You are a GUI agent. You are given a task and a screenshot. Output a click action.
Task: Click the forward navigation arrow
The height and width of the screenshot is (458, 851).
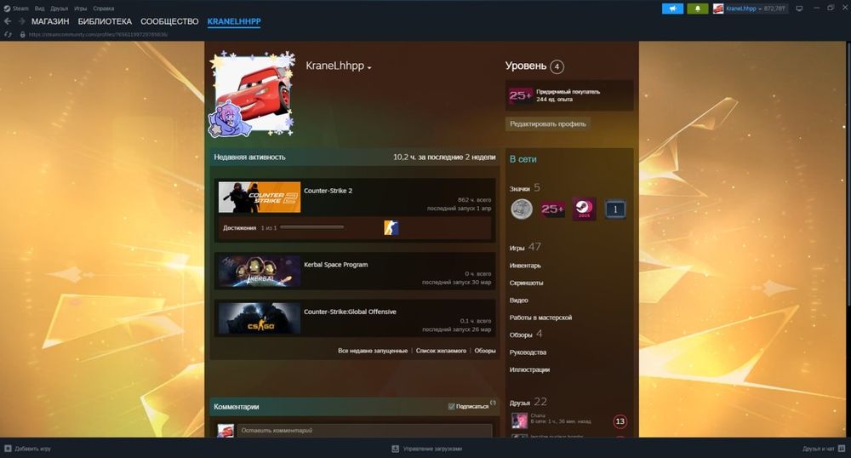point(22,21)
